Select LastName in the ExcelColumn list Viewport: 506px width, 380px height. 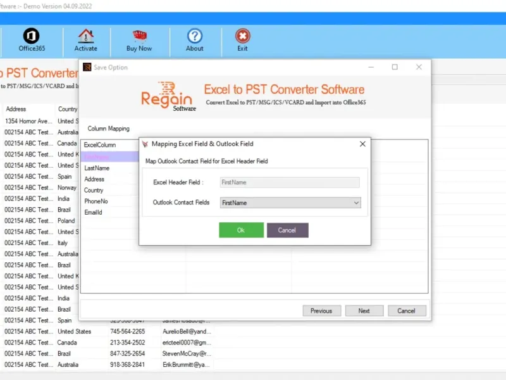tap(97, 168)
